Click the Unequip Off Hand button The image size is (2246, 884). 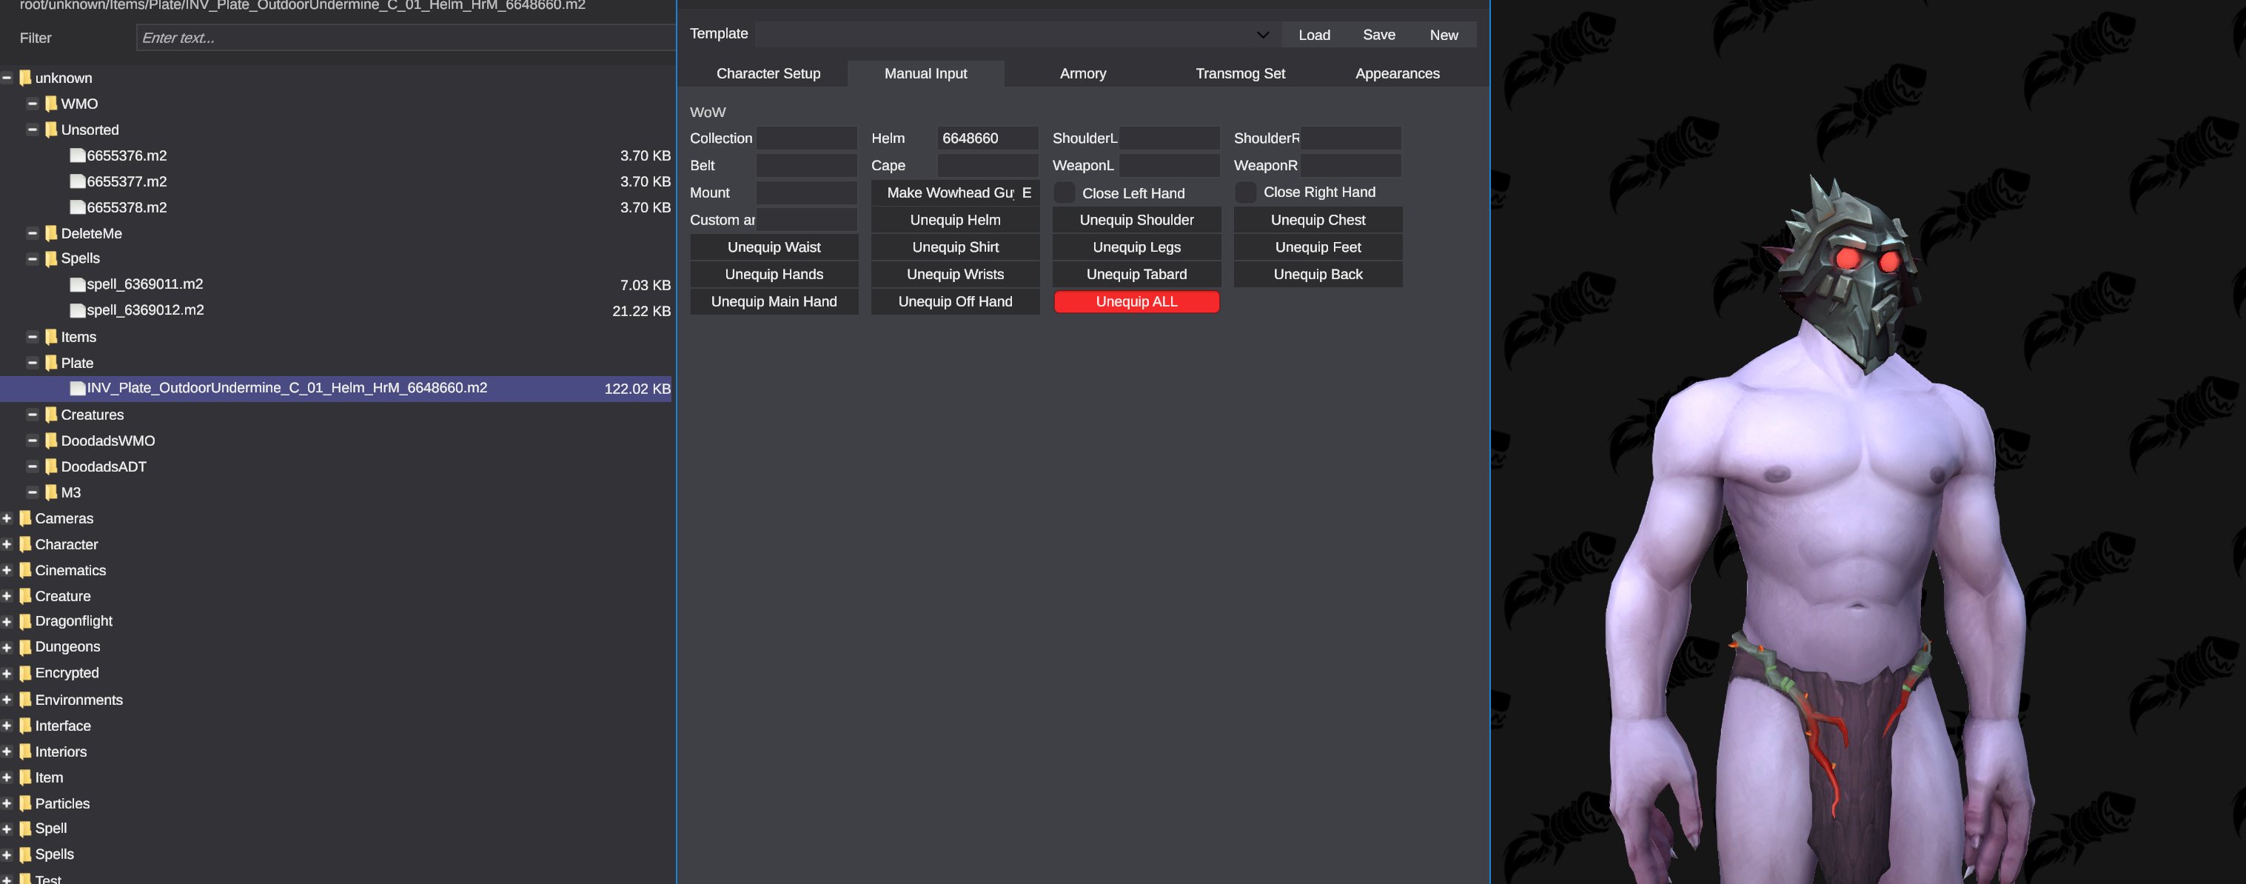coord(955,301)
